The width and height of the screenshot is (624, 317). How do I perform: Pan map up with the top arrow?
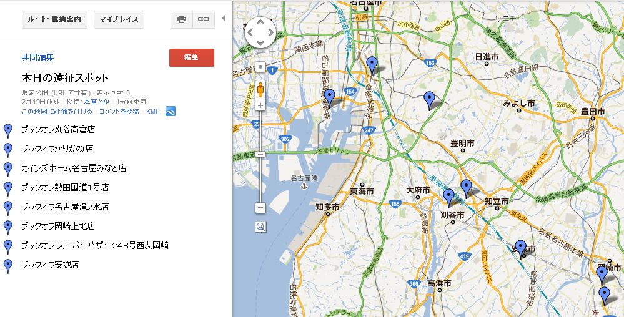click(x=260, y=22)
